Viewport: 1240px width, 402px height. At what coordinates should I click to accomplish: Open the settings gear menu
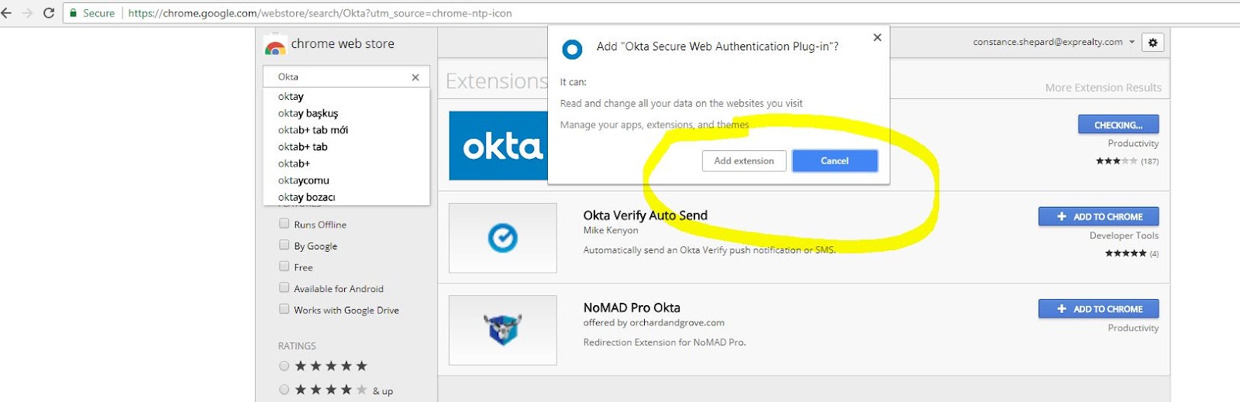click(x=1152, y=43)
